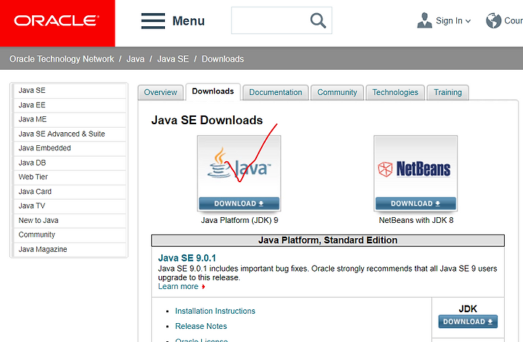Open Java Embedded in the sidebar
Screen dimensions: 523x342
point(69,148)
